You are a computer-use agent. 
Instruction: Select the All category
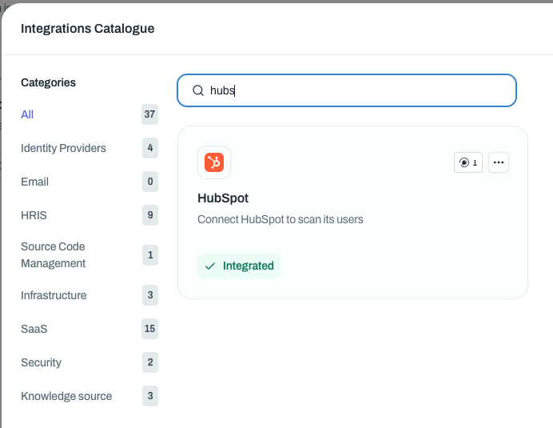coord(27,114)
